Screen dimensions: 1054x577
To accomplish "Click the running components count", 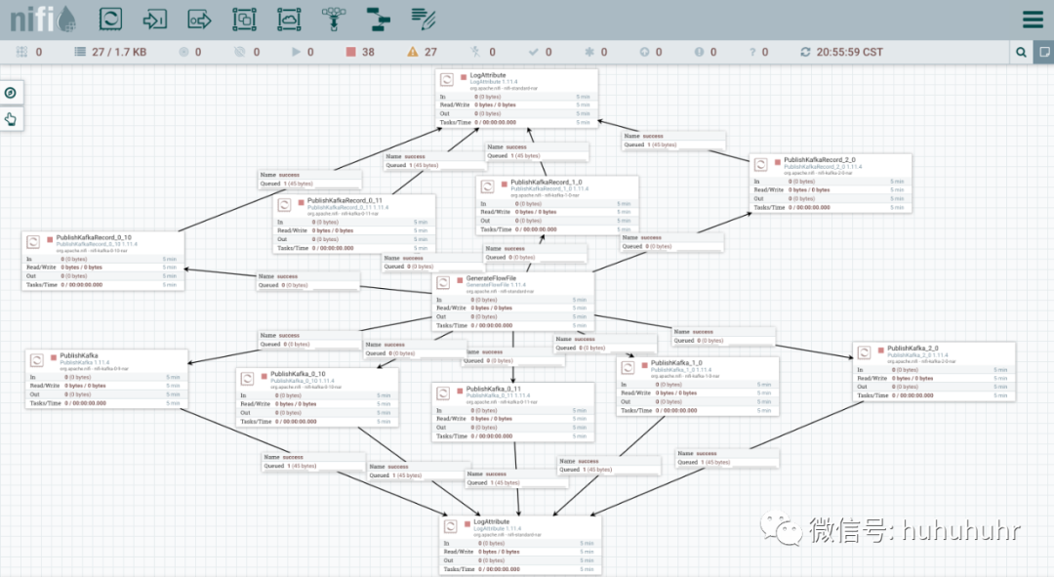I will [303, 52].
